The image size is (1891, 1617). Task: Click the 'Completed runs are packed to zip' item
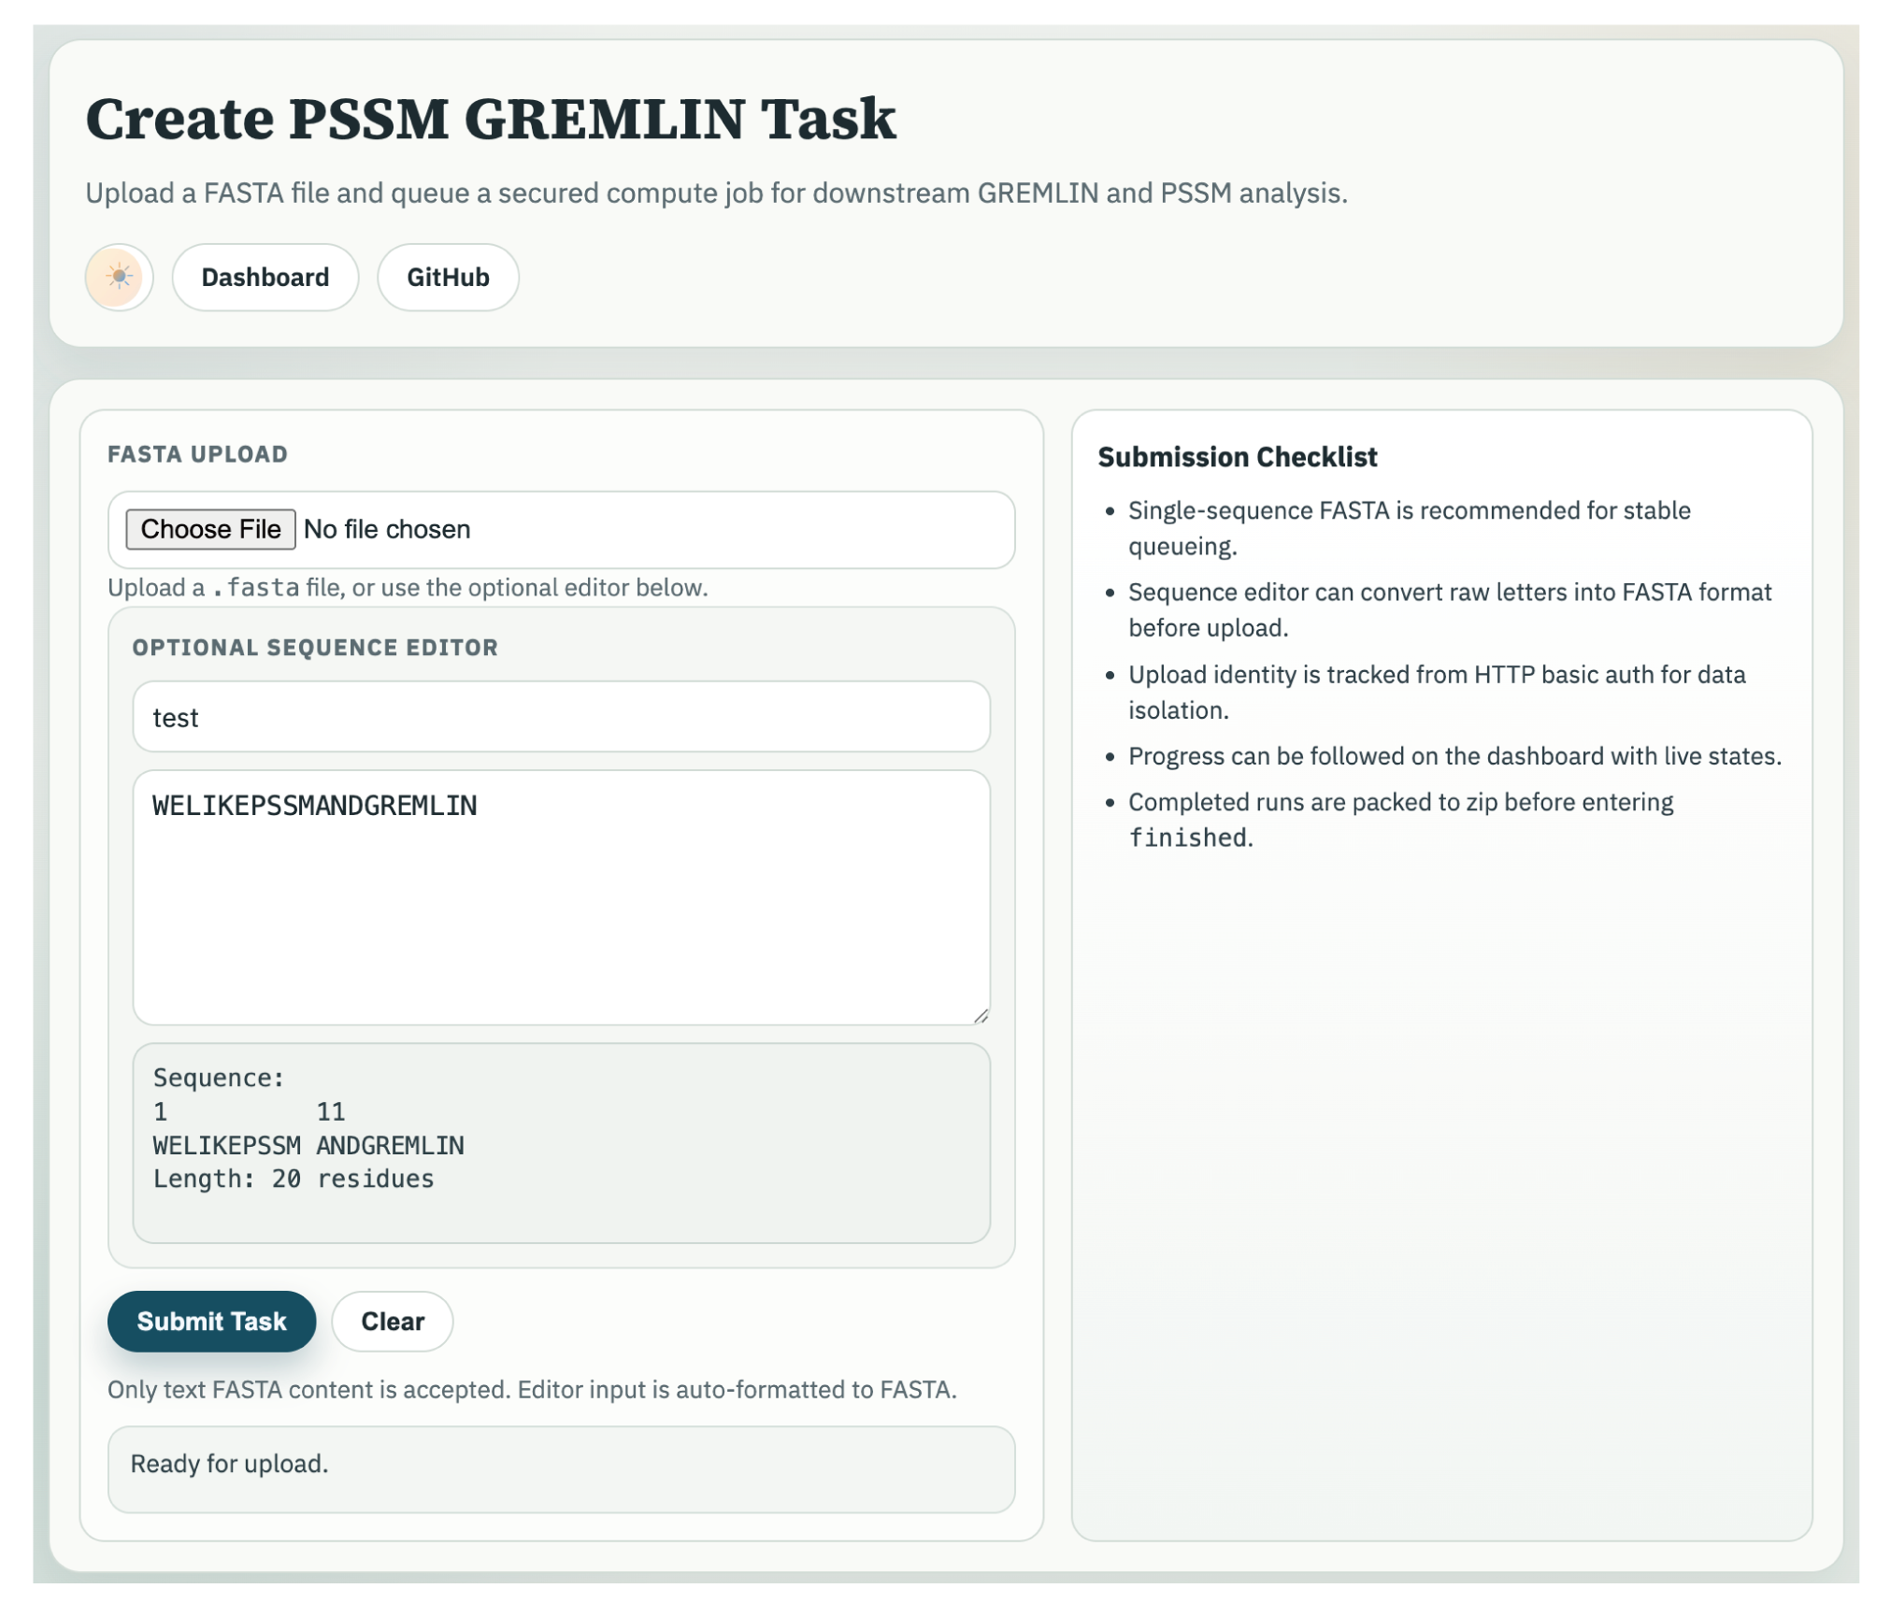[x=1400, y=820]
